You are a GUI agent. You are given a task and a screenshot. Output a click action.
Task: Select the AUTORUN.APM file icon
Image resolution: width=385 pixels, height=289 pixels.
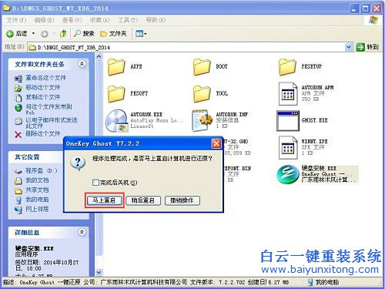(x=288, y=94)
